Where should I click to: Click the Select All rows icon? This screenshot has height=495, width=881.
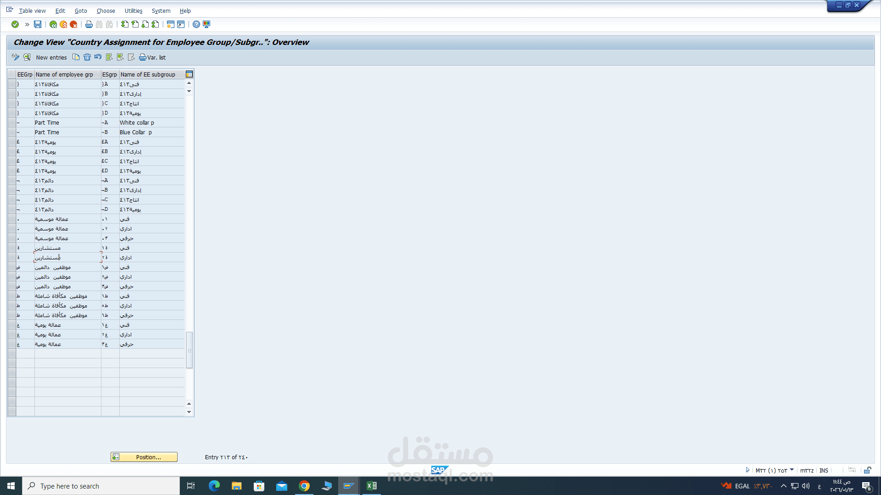[x=109, y=57]
